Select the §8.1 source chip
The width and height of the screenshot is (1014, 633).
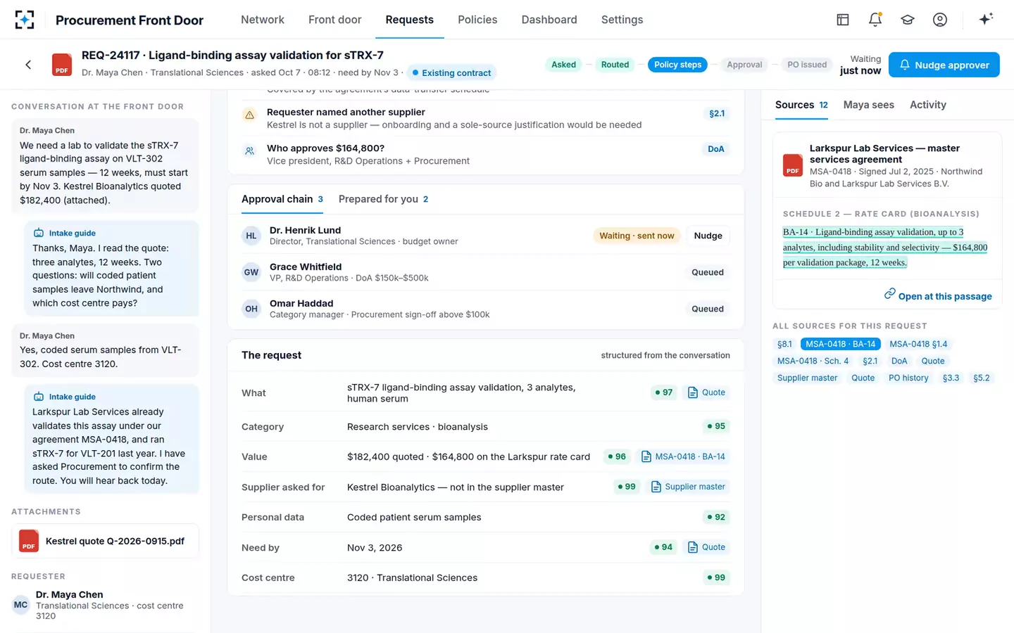pyautogui.click(x=784, y=344)
